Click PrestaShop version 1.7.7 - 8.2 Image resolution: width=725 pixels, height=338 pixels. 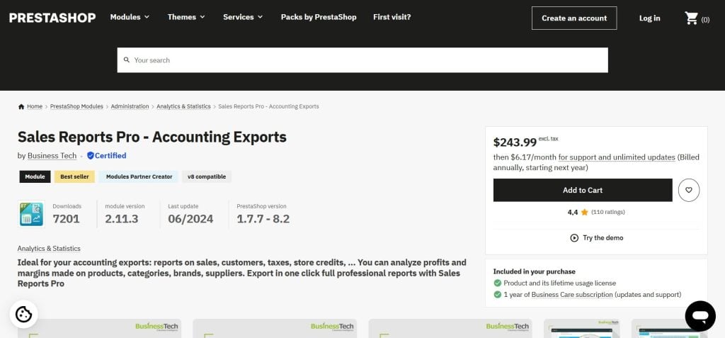(263, 219)
